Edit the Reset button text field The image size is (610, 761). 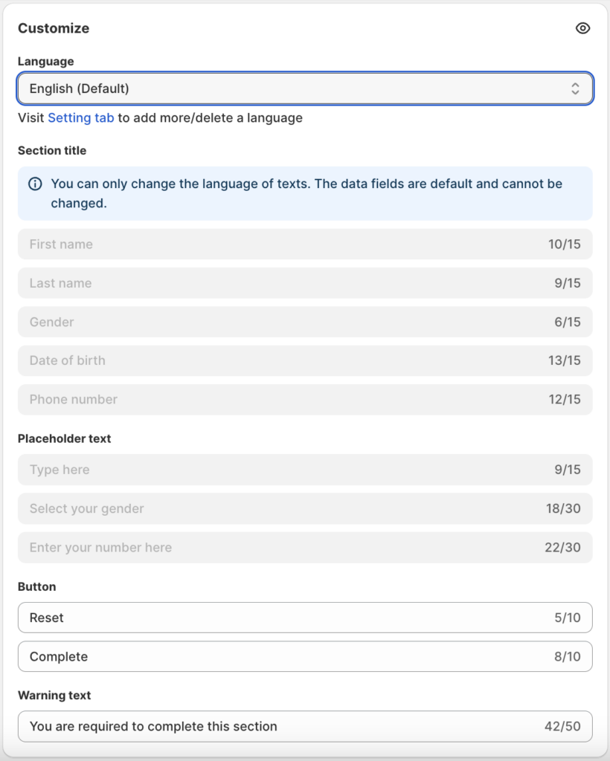283,618
